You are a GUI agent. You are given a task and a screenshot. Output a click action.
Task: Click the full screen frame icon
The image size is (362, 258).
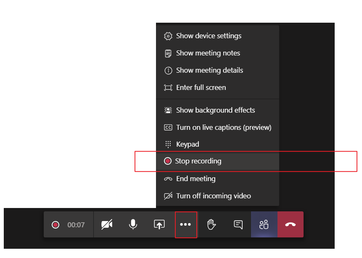point(168,88)
